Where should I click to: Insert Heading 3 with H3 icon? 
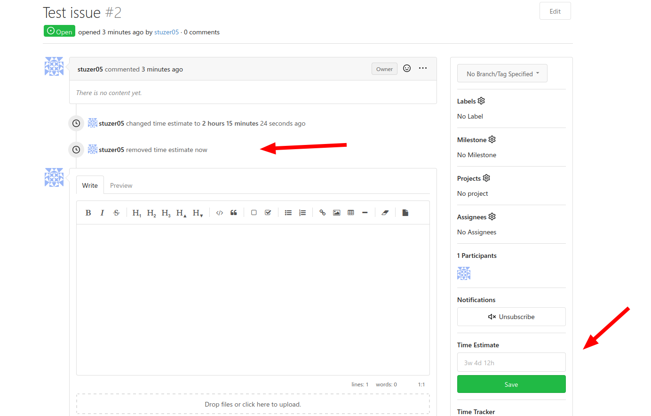point(166,213)
